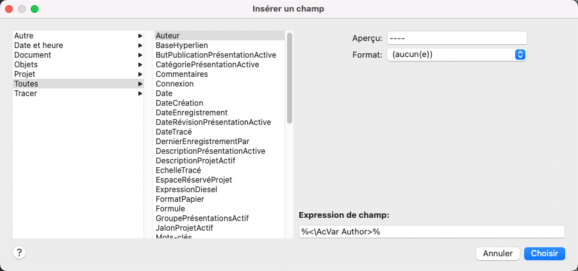Choose the Tracer category
Image resolution: width=578 pixels, height=271 pixels.
(26, 94)
